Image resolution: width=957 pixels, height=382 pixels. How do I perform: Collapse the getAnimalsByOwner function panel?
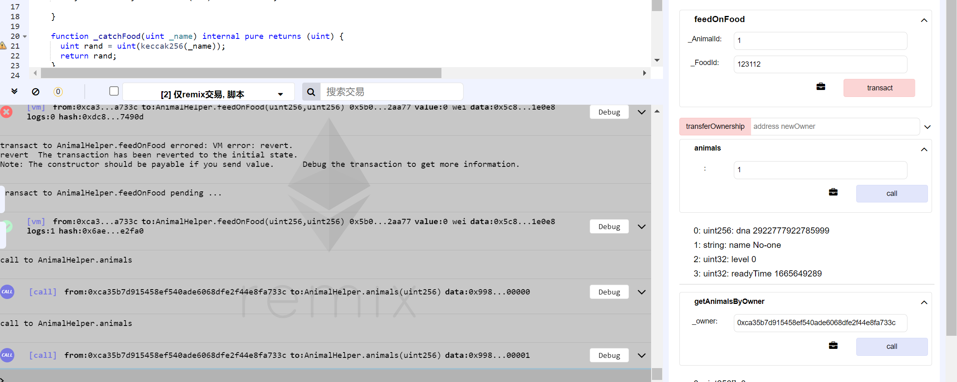[924, 302]
